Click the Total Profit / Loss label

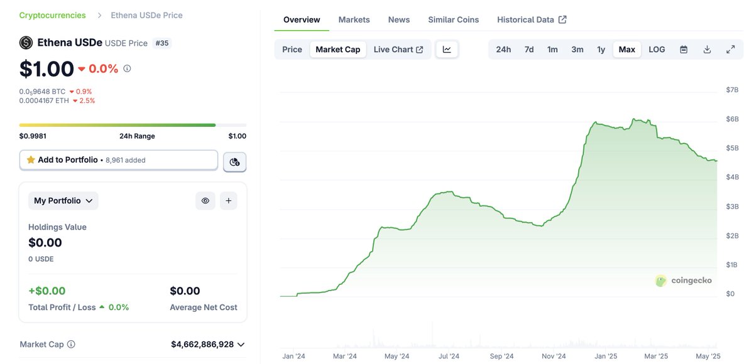[x=62, y=308]
